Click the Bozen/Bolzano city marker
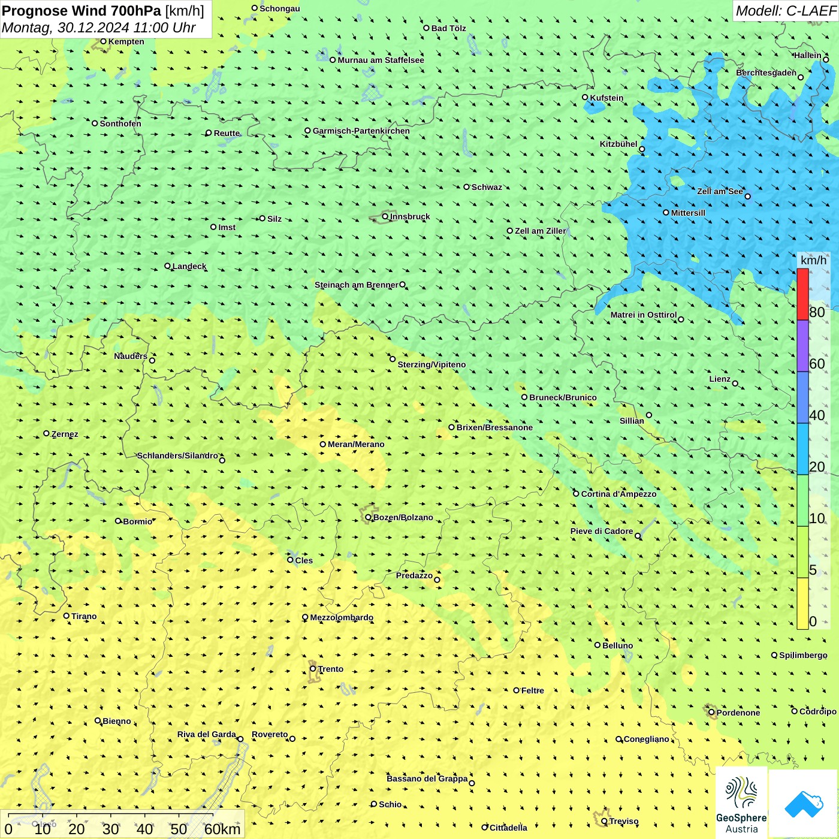This screenshot has width=839, height=839. [369, 517]
